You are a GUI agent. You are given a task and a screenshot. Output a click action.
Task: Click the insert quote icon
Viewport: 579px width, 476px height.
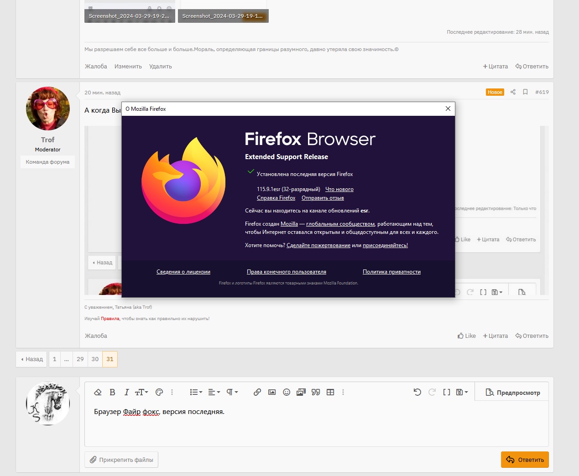pyautogui.click(x=316, y=392)
